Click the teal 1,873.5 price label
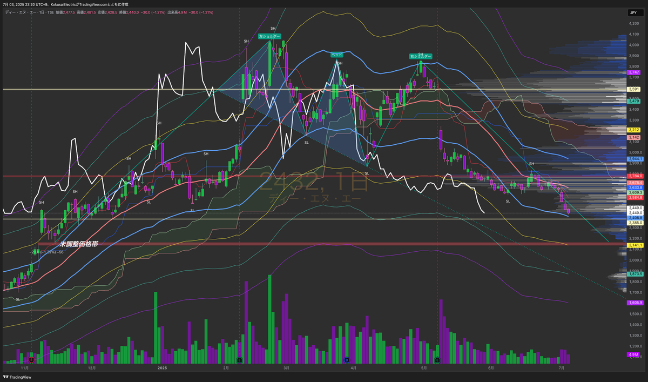This screenshot has height=382, width=648. coord(635,274)
